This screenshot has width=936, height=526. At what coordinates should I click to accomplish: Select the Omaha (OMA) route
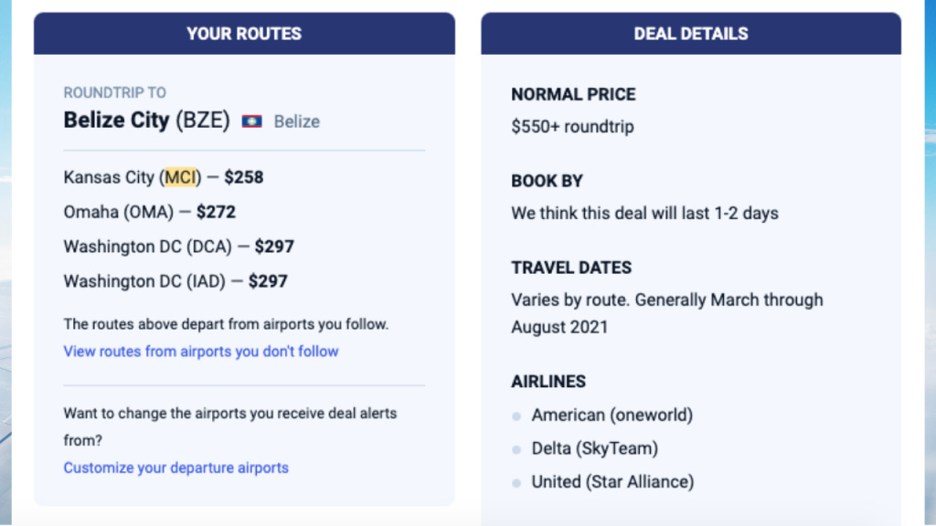(x=149, y=212)
